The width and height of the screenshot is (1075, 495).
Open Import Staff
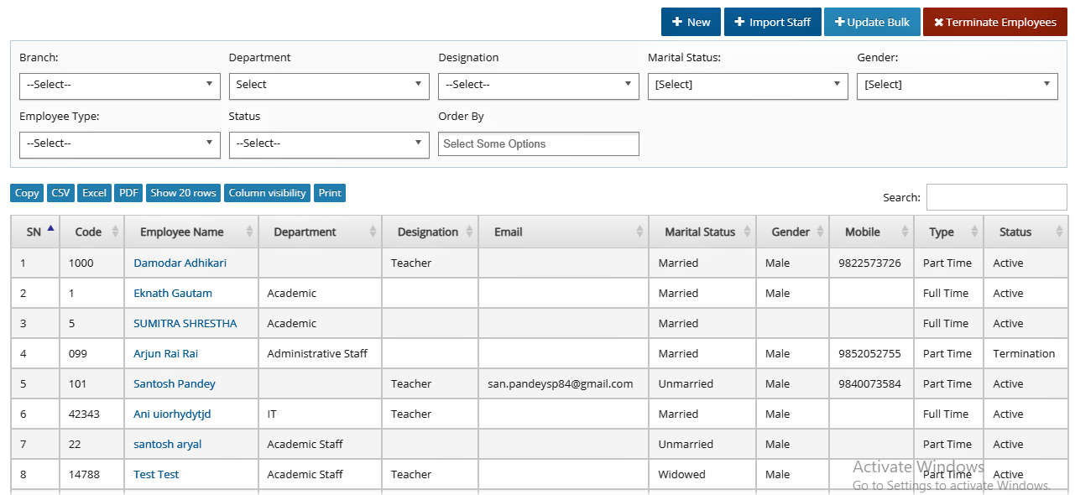point(772,22)
